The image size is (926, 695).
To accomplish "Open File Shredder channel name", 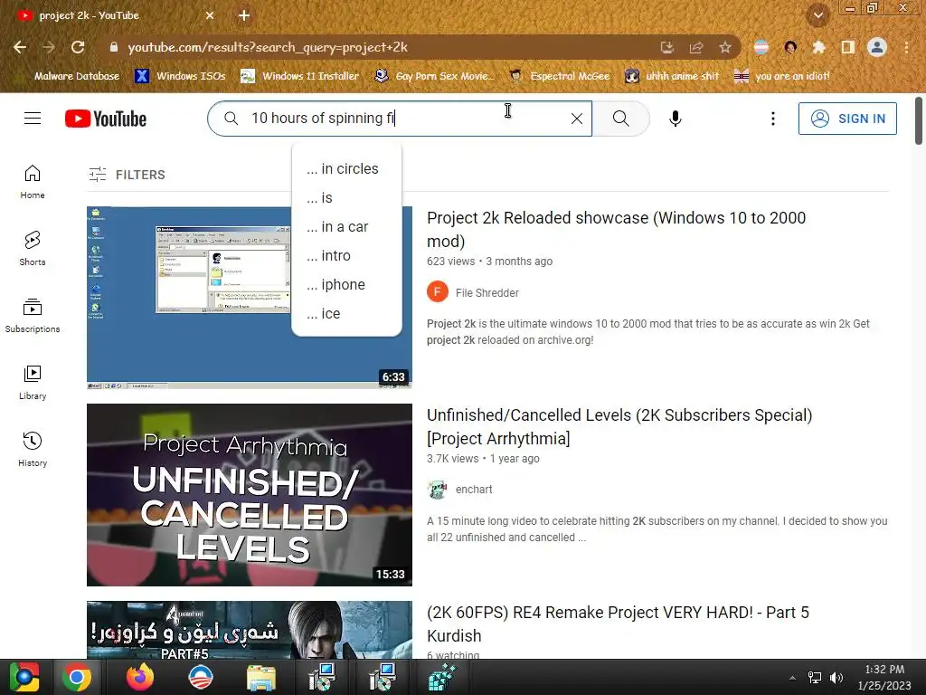I will click(487, 292).
